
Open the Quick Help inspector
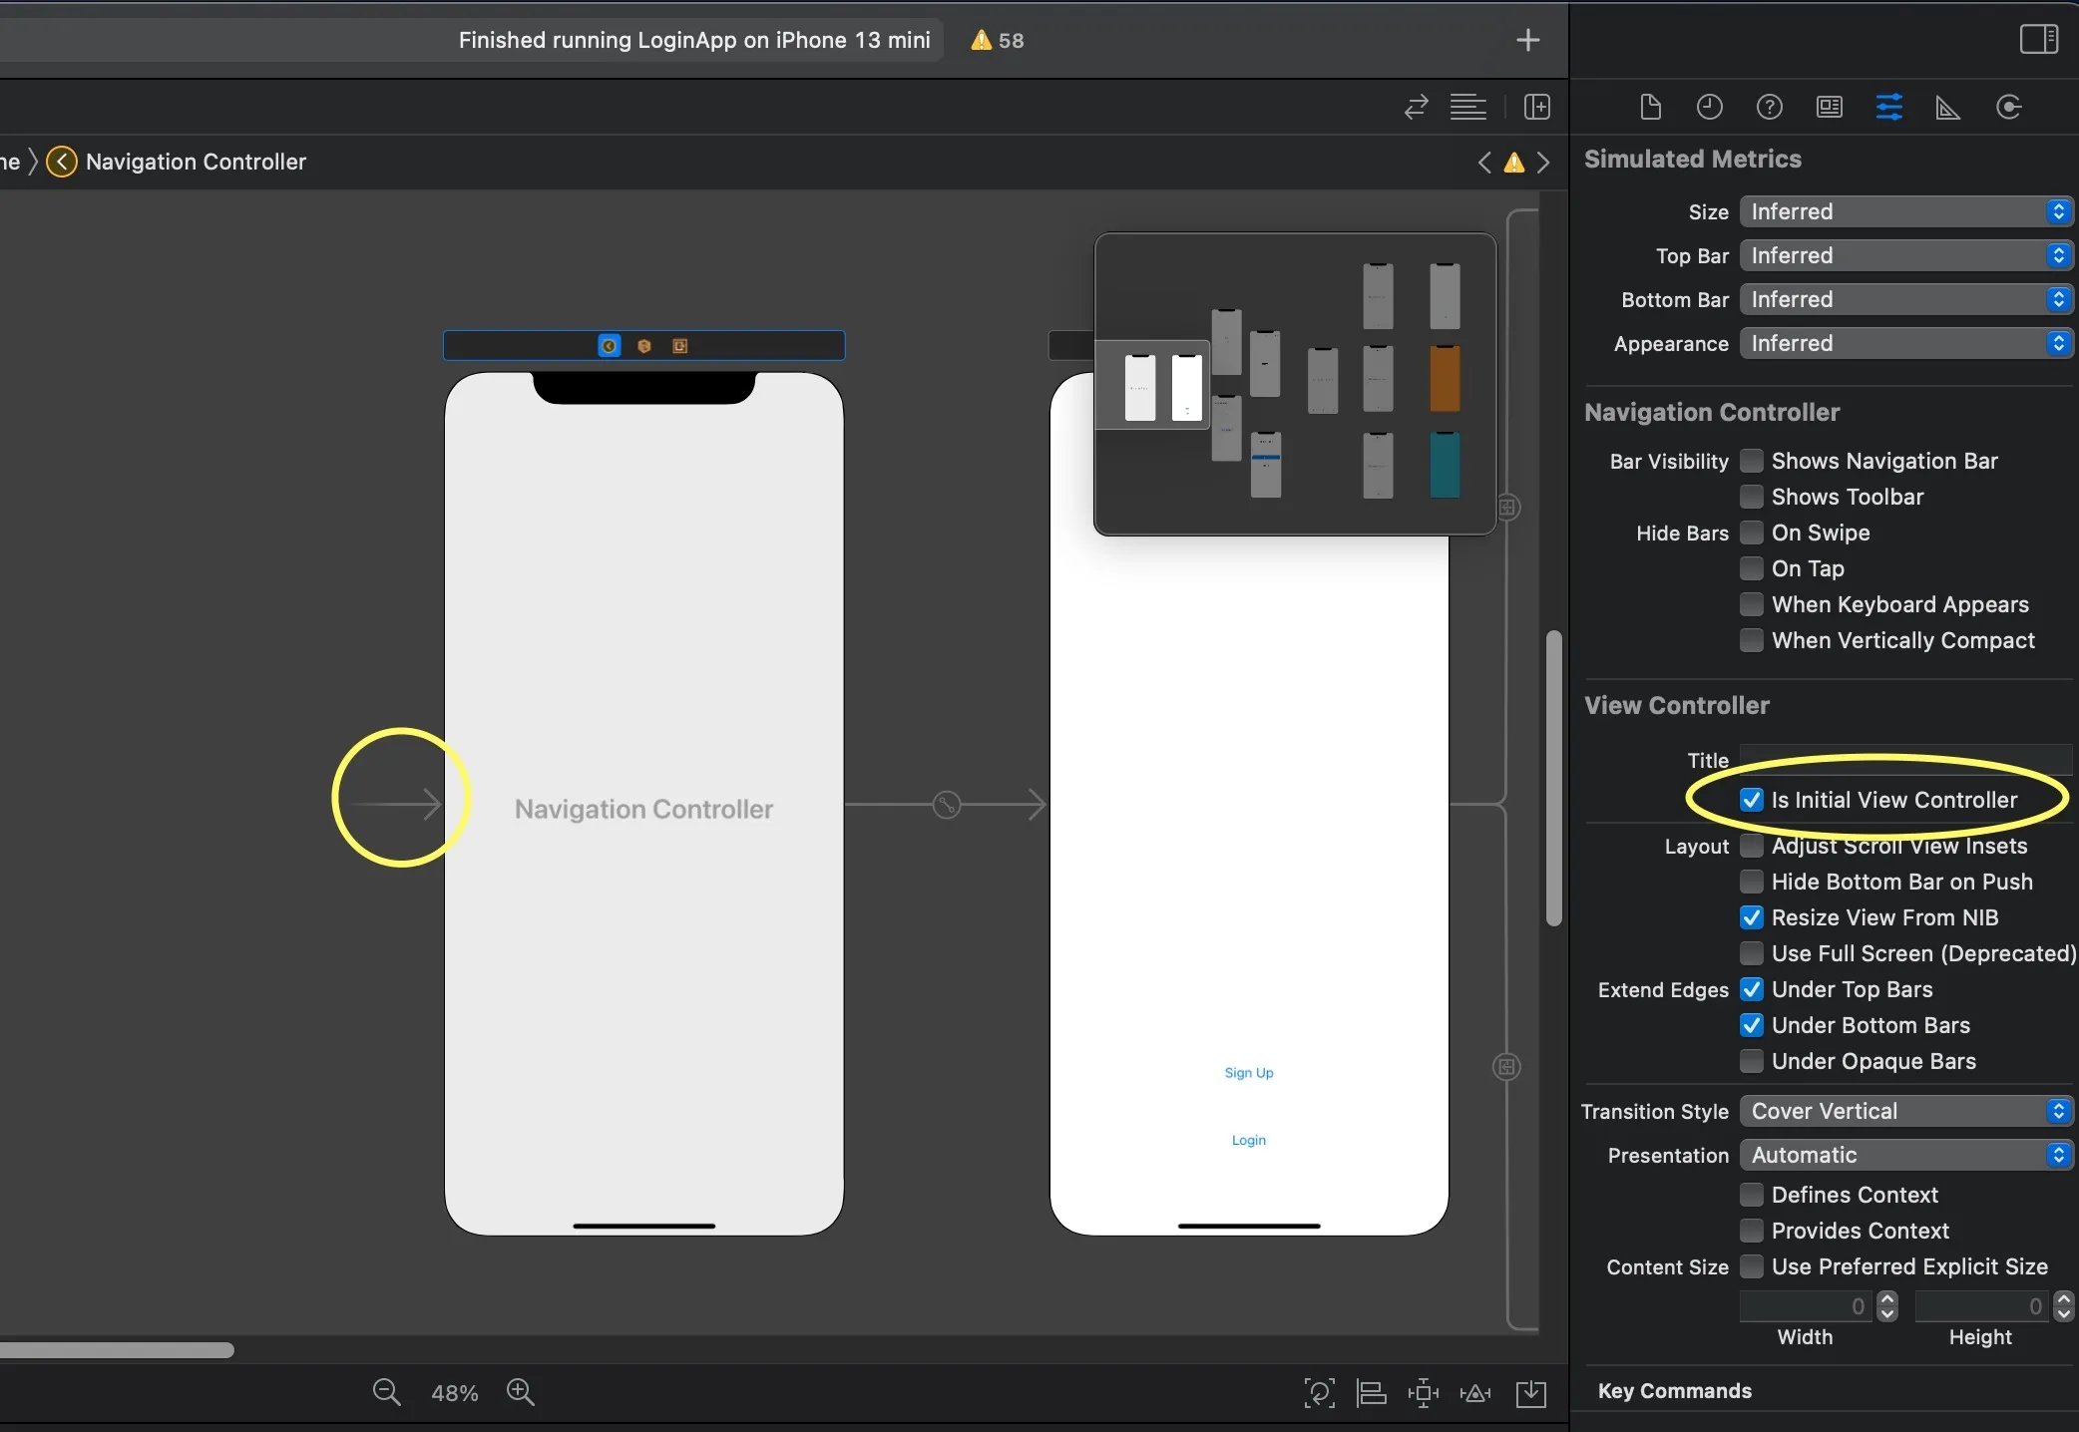pyautogui.click(x=1769, y=107)
